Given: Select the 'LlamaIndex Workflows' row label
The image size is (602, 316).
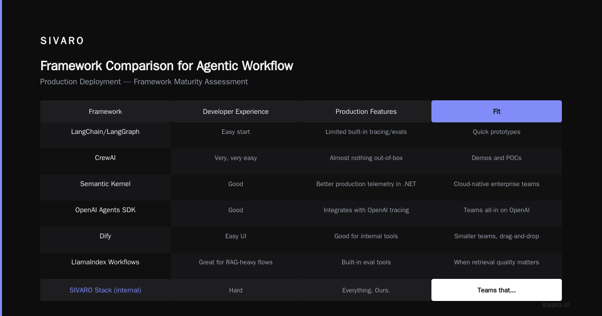Looking at the screenshot, I should click(105, 262).
